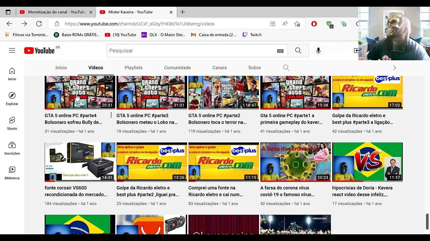Open Gta 5 online PC #parte1 thumbnail
Screen dimensions: 430x241
[x=296, y=93]
